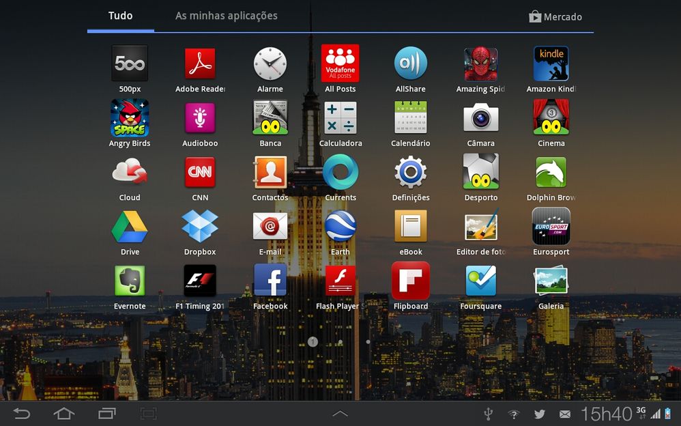Launch the CNN app

coord(200,172)
